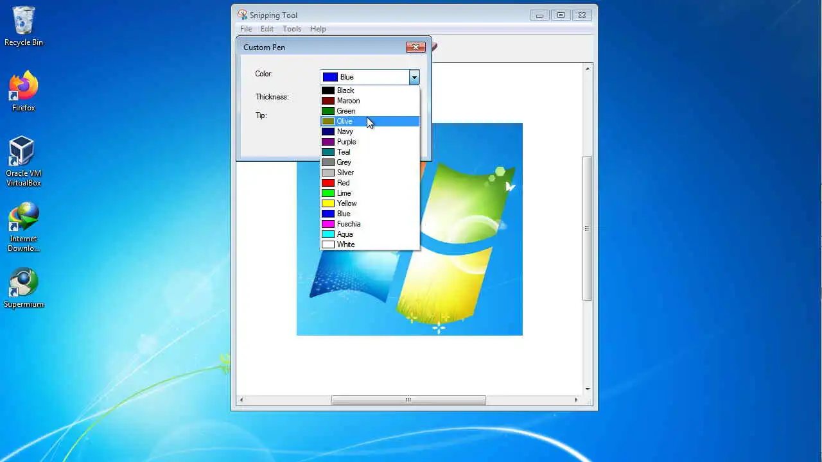
Task: Maximize the Snipping Tool window
Action: (x=561, y=15)
